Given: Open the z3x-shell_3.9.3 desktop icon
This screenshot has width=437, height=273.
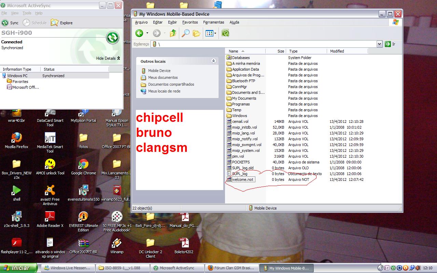Looking at the screenshot, I should 16,219.
